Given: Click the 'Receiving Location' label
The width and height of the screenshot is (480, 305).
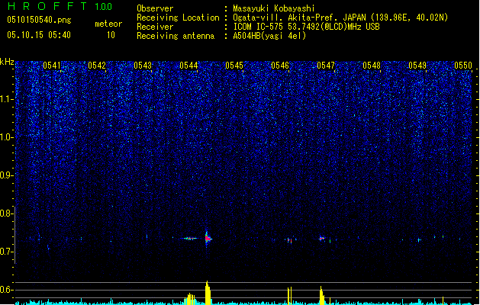Looking at the screenshot, I should coord(178,18).
